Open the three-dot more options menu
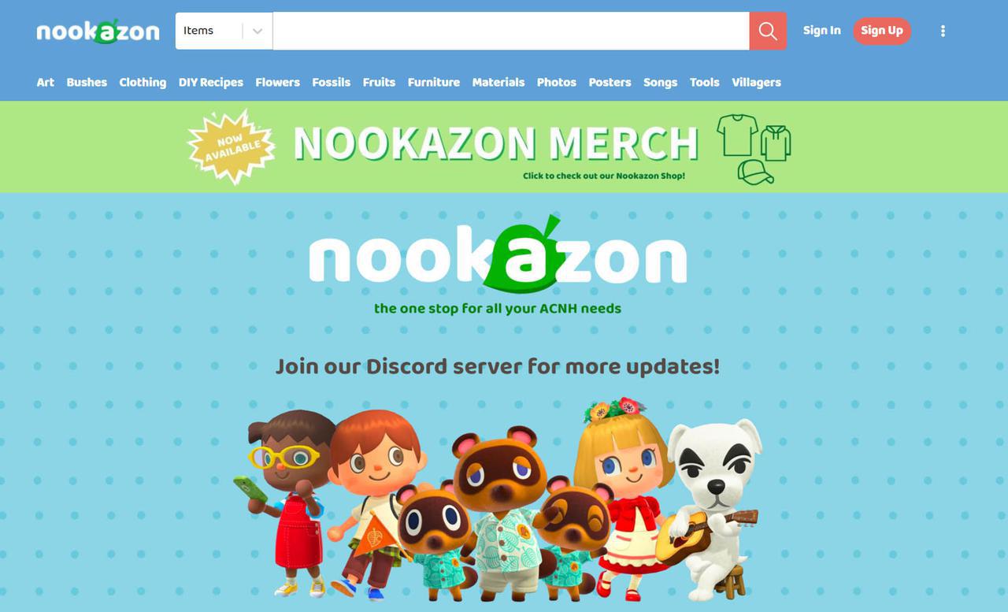This screenshot has width=1008, height=612. tap(943, 31)
